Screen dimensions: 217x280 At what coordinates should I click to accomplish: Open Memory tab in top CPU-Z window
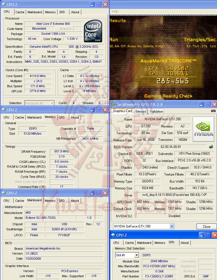tap(50, 12)
